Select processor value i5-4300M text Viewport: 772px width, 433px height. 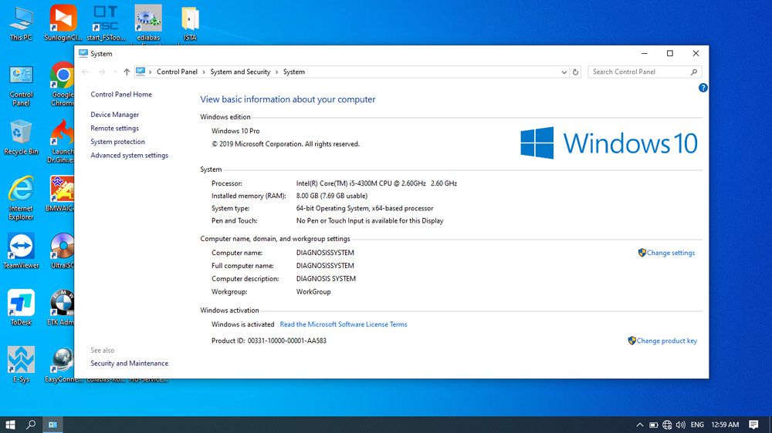click(377, 183)
